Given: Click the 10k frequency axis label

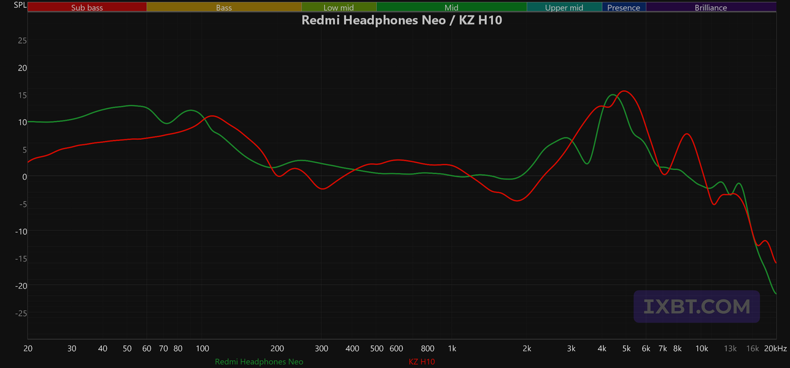Looking at the screenshot, I should pos(702,348).
